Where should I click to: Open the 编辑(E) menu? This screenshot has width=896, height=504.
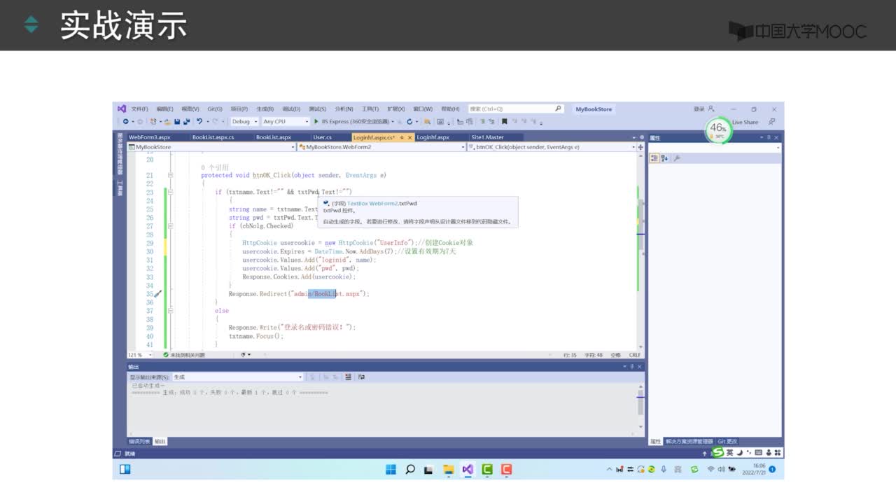pos(164,109)
